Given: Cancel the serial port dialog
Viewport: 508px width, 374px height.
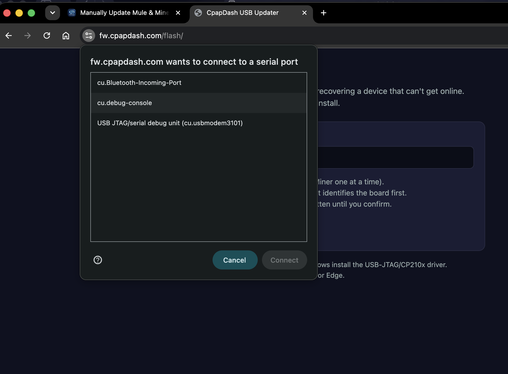Looking at the screenshot, I should click(235, 260).
